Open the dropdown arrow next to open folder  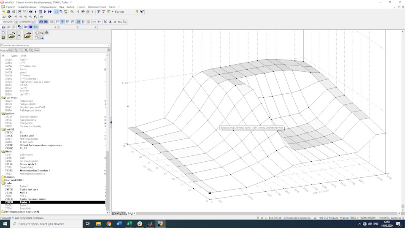tap(19, 35)
